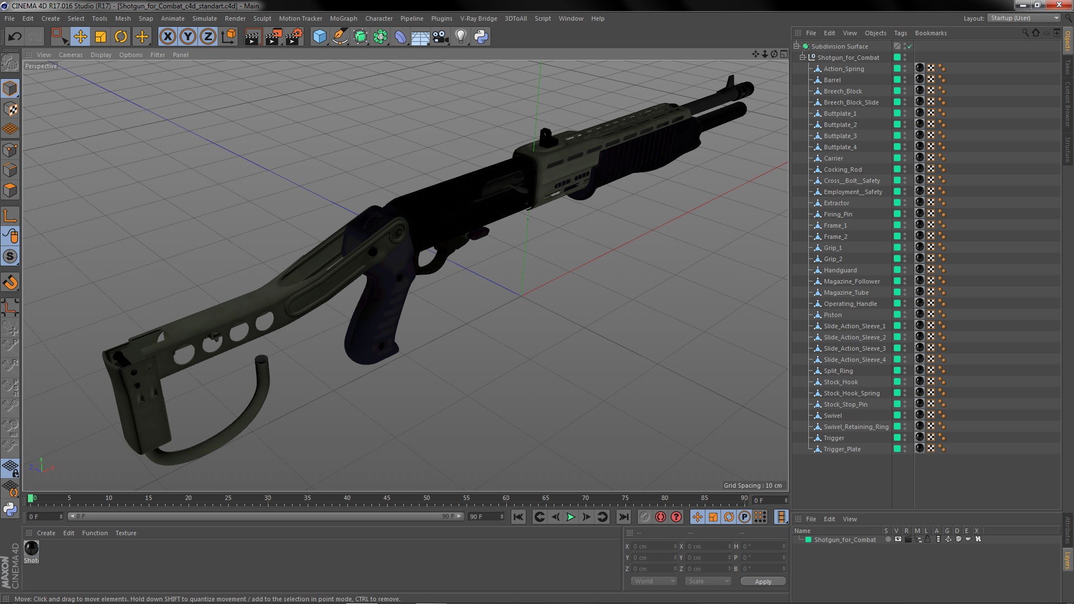The width and height of the screenshot is (1074, 604).
Task: Activate the Rotate tool
Action: [x=121, y=37]
